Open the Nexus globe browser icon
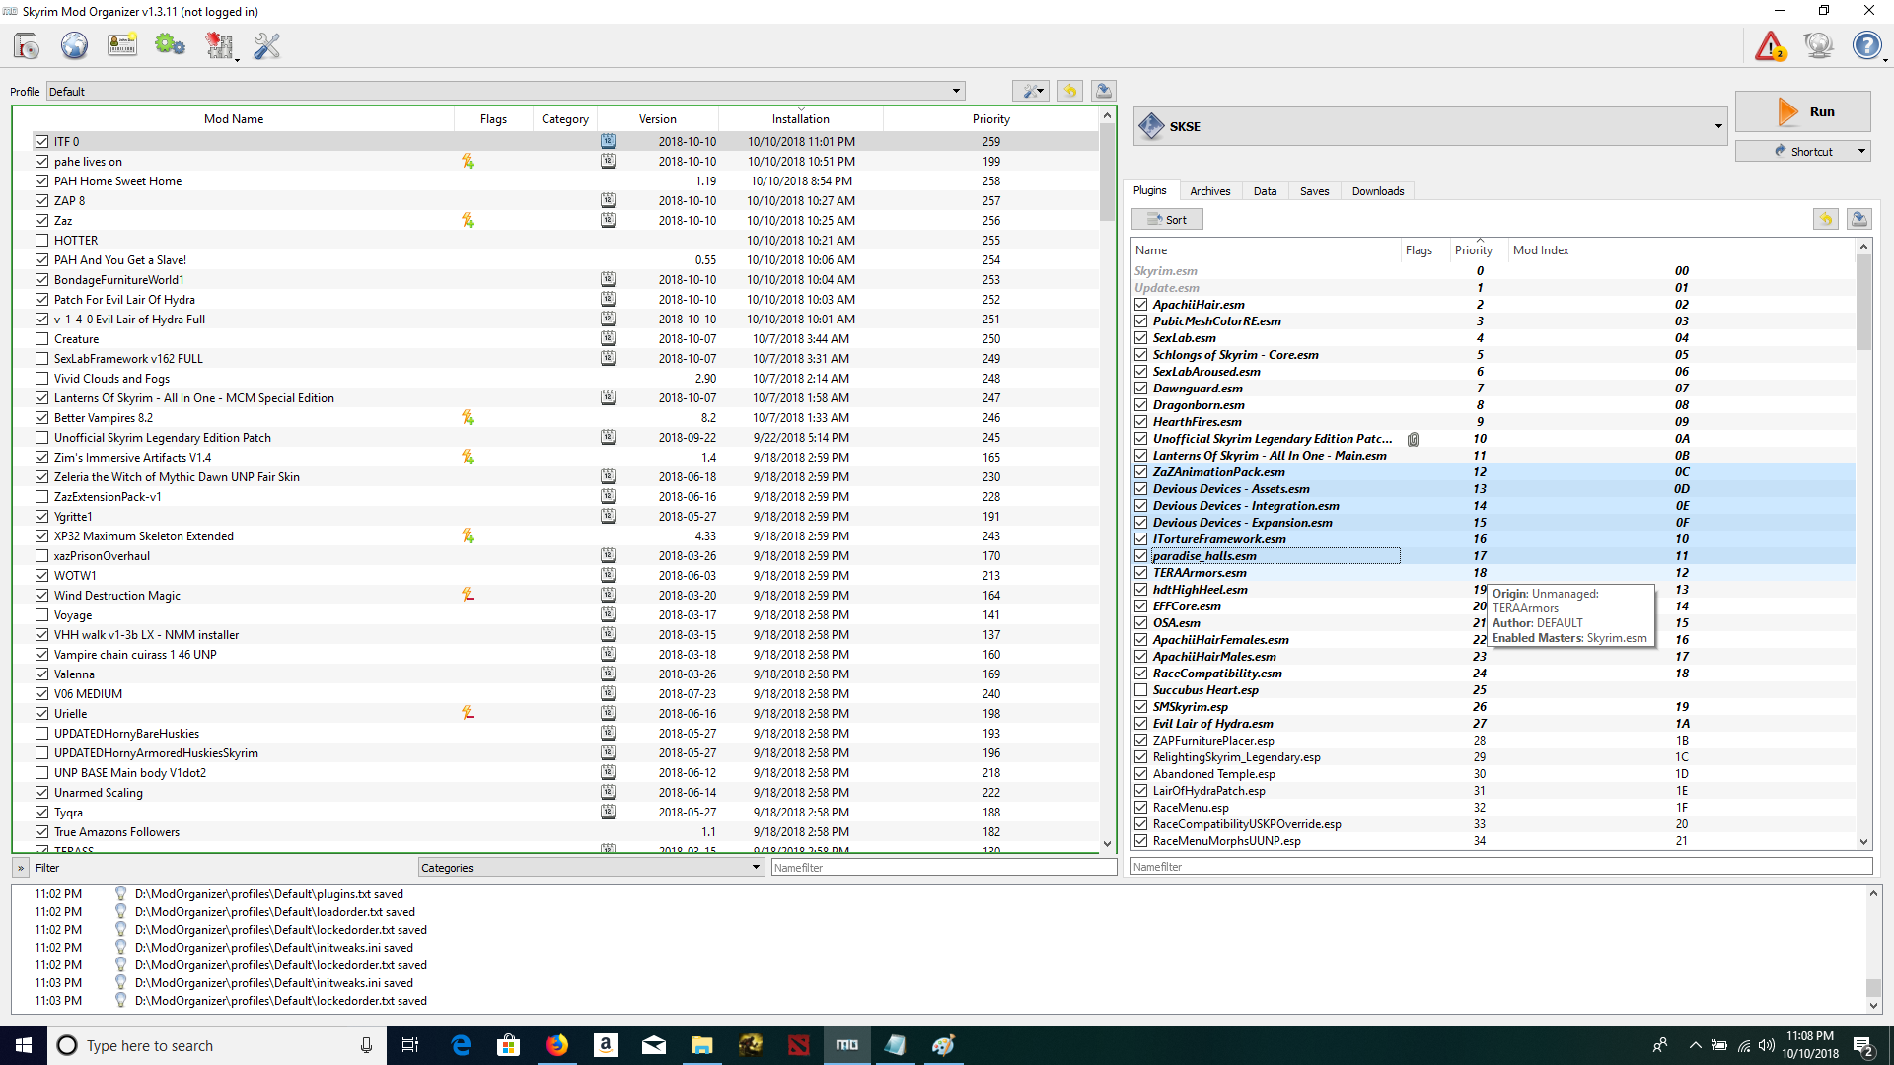 pos(74,45)
